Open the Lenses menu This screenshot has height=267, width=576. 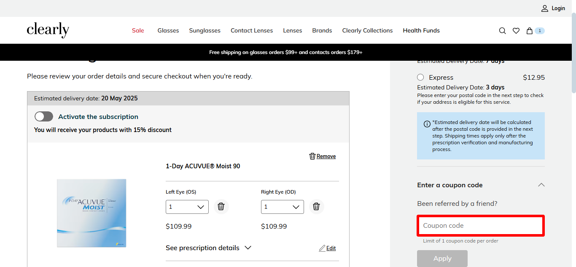(x=293, y=30)
